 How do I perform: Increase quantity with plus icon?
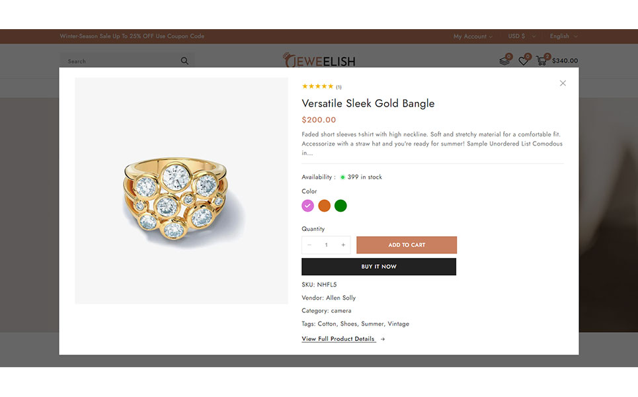pos(343,245)
